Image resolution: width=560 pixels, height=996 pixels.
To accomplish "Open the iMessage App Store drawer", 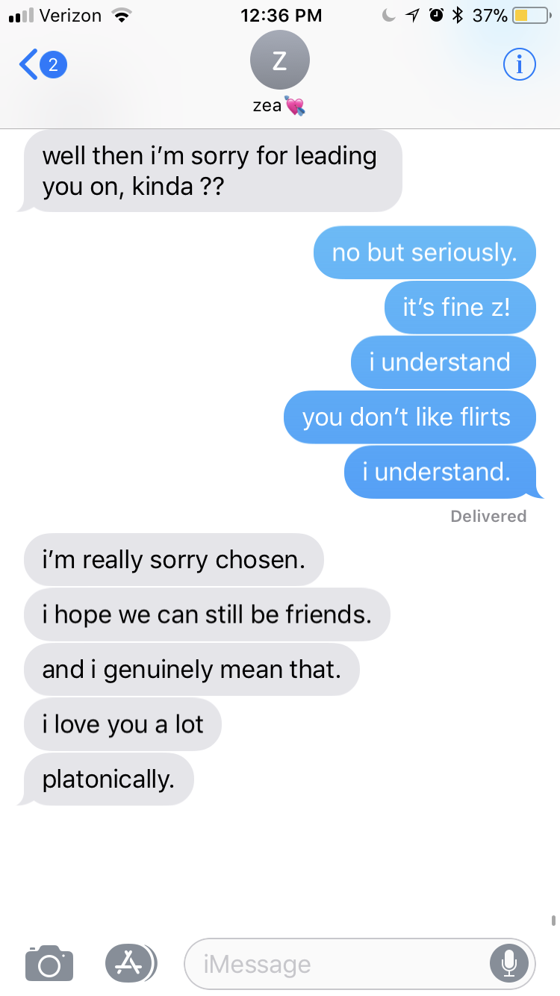I will [x=131, y=963].
